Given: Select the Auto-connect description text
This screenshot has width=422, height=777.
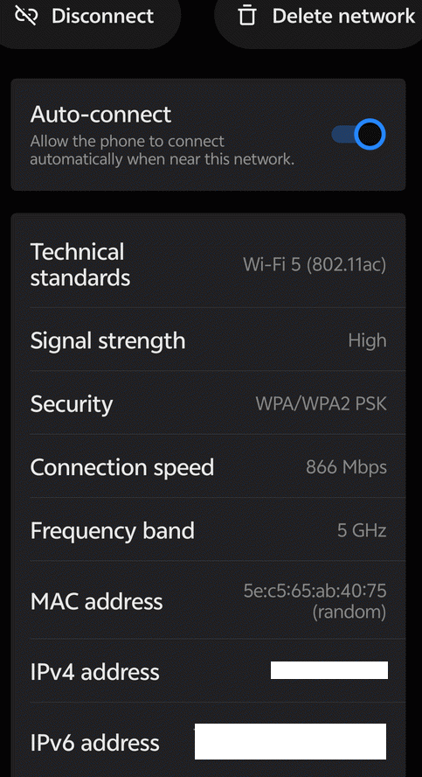Looking at the screenshot, I should point(163,150).
